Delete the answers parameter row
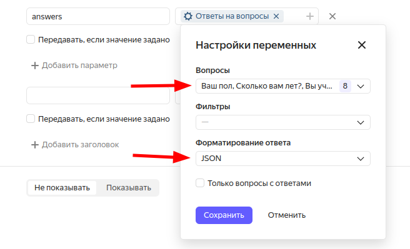This screenshot has width=410, height=249. click(x=332, y=16)
